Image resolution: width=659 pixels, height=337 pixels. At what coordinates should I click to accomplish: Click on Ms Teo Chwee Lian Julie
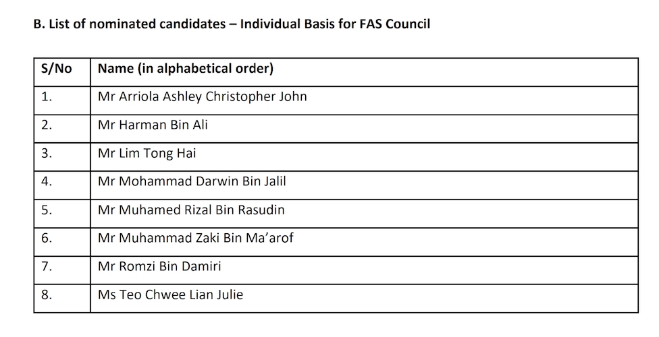[170, 295]
